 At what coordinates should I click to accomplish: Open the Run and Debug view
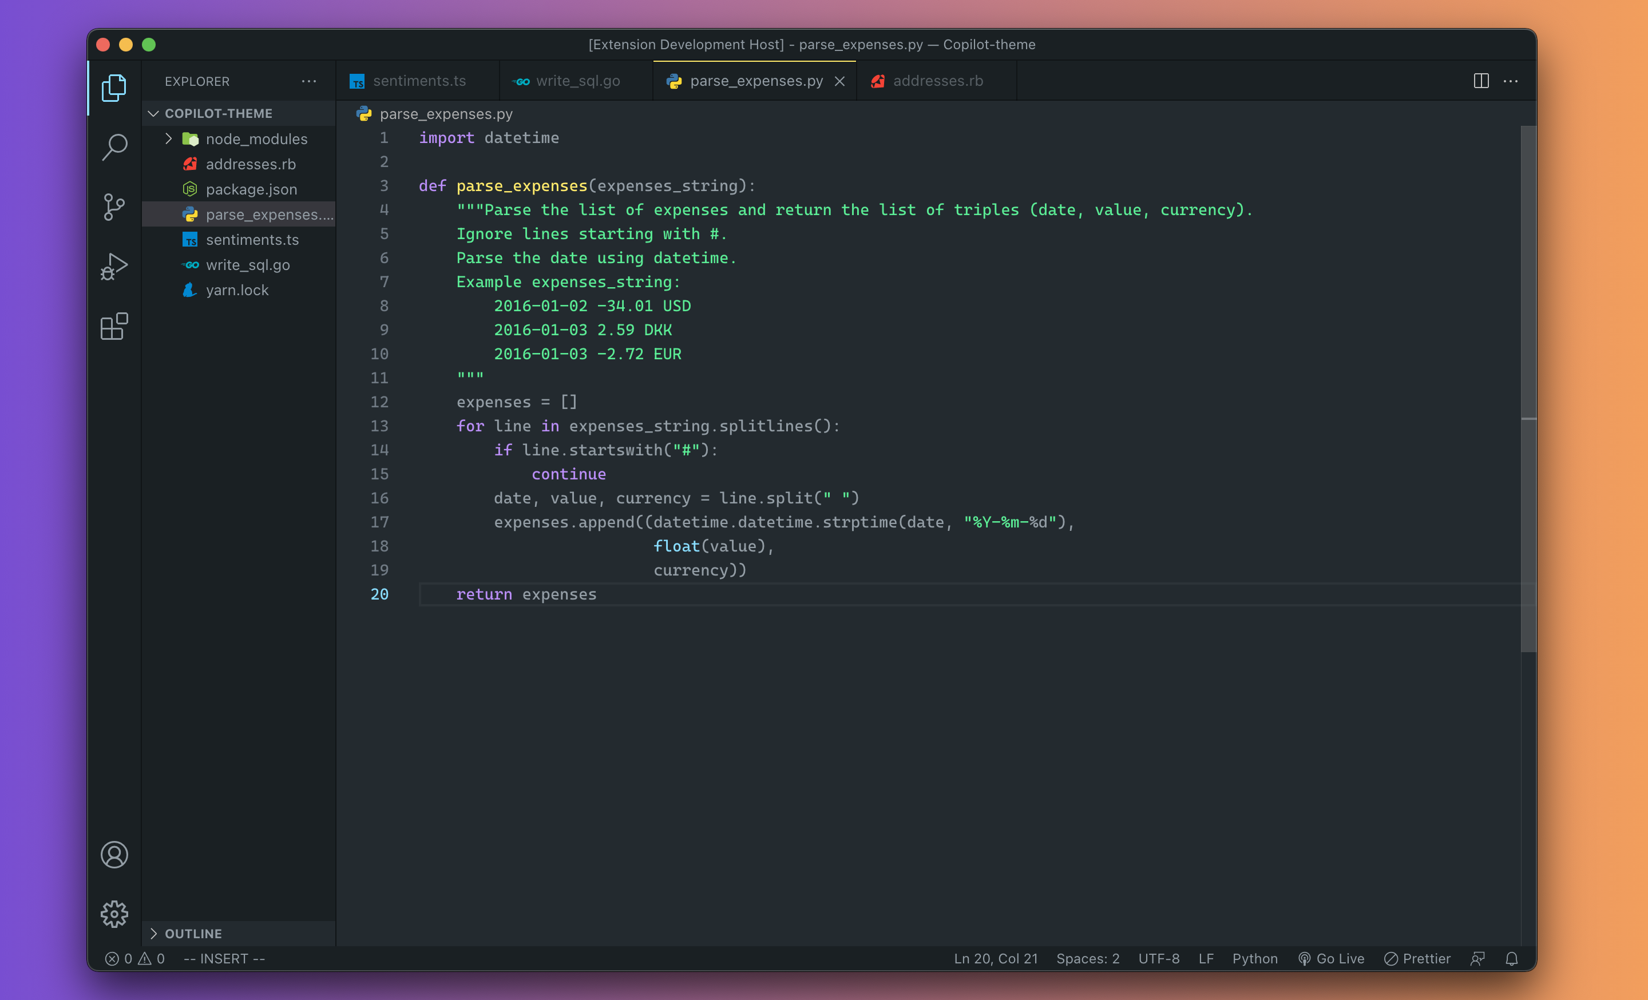[x=114, y=266]
